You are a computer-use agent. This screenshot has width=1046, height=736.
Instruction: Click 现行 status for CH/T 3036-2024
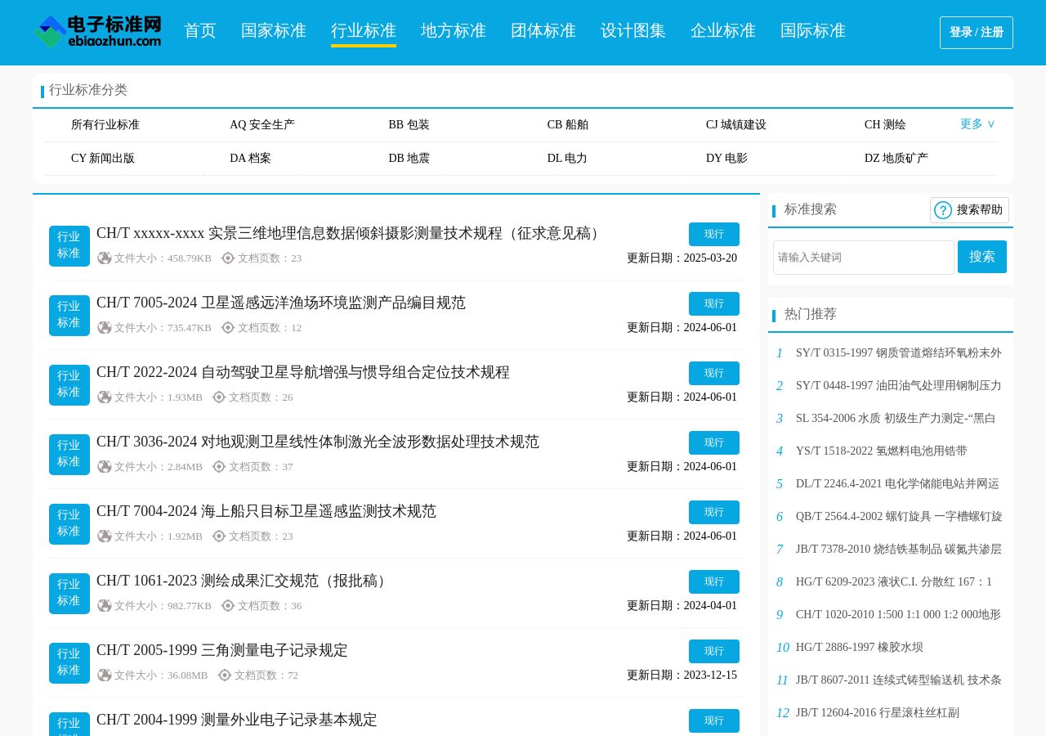click(714, 442)
